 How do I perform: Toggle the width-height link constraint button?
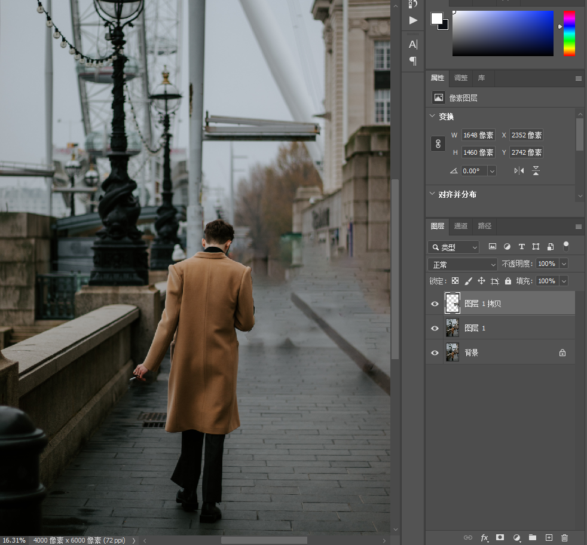point(438,144)
